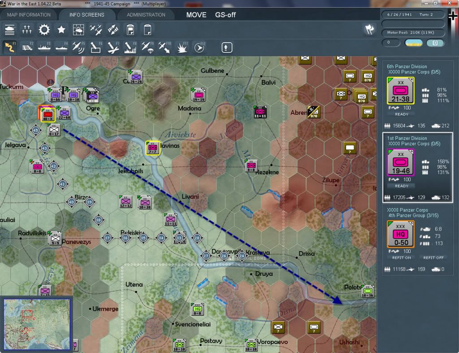Screen dimensions: 459x353
Task: Click REFIT ON for XXXXI Panzer Corps
Action: (x=401, y=258)
